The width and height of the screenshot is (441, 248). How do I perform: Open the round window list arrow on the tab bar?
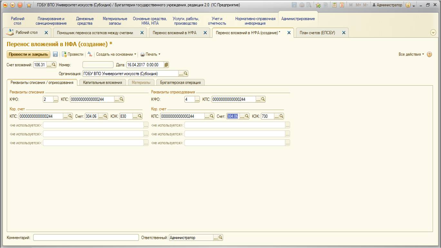pos(433,33)
